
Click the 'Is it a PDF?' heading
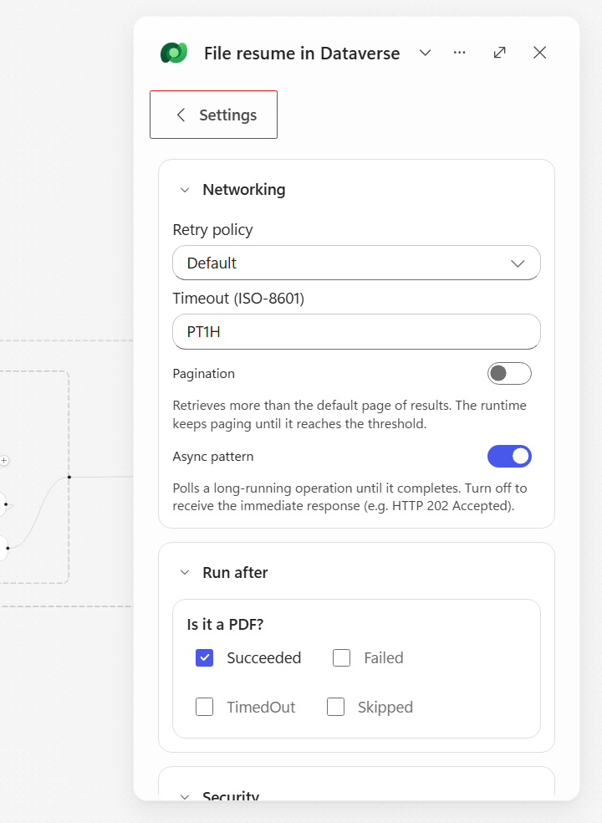(x=225, y=625)
